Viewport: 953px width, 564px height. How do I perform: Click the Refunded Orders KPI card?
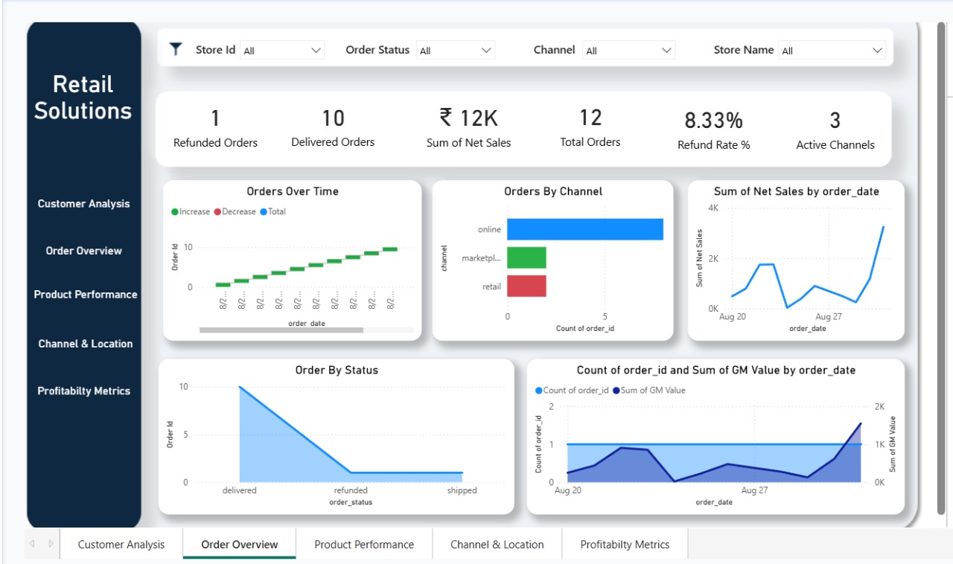coord(215,128)
